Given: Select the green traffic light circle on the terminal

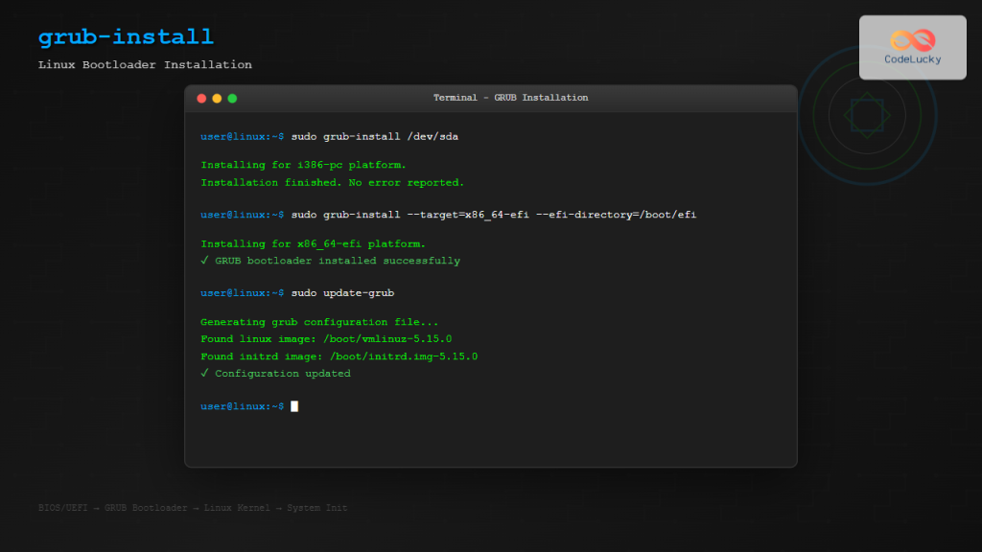Looking at the screenshot, I should click(231, 98).
